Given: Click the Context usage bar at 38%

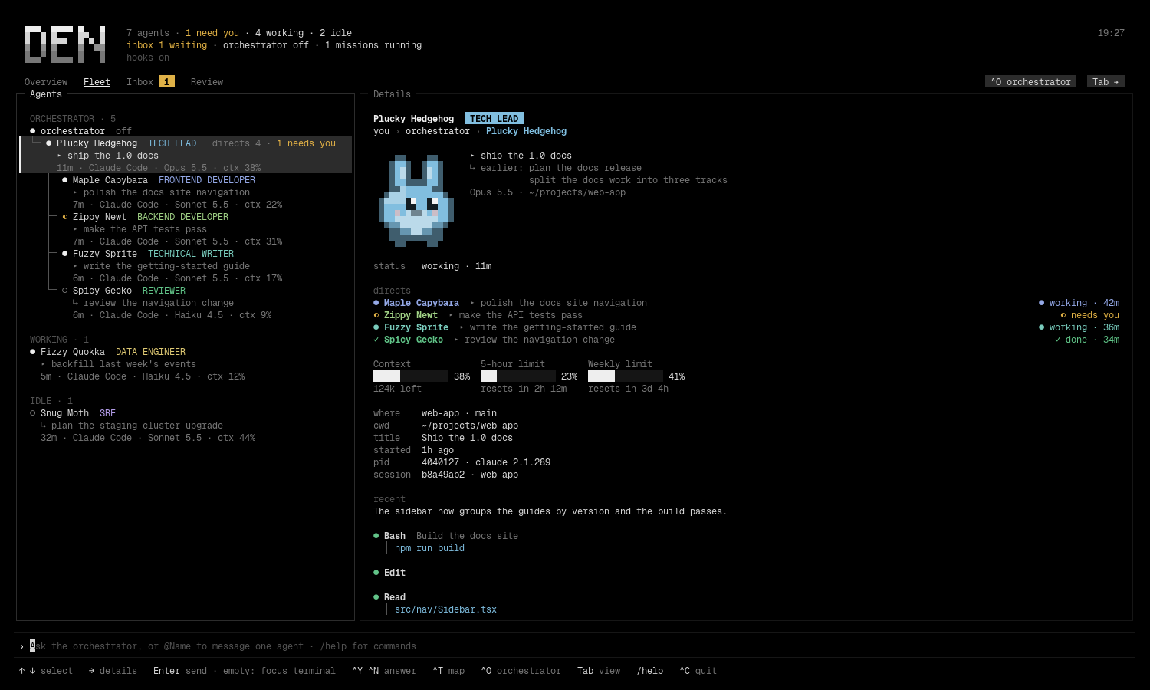Looking at the screenshot, I should pyautogui.click(x=411, y=376).
